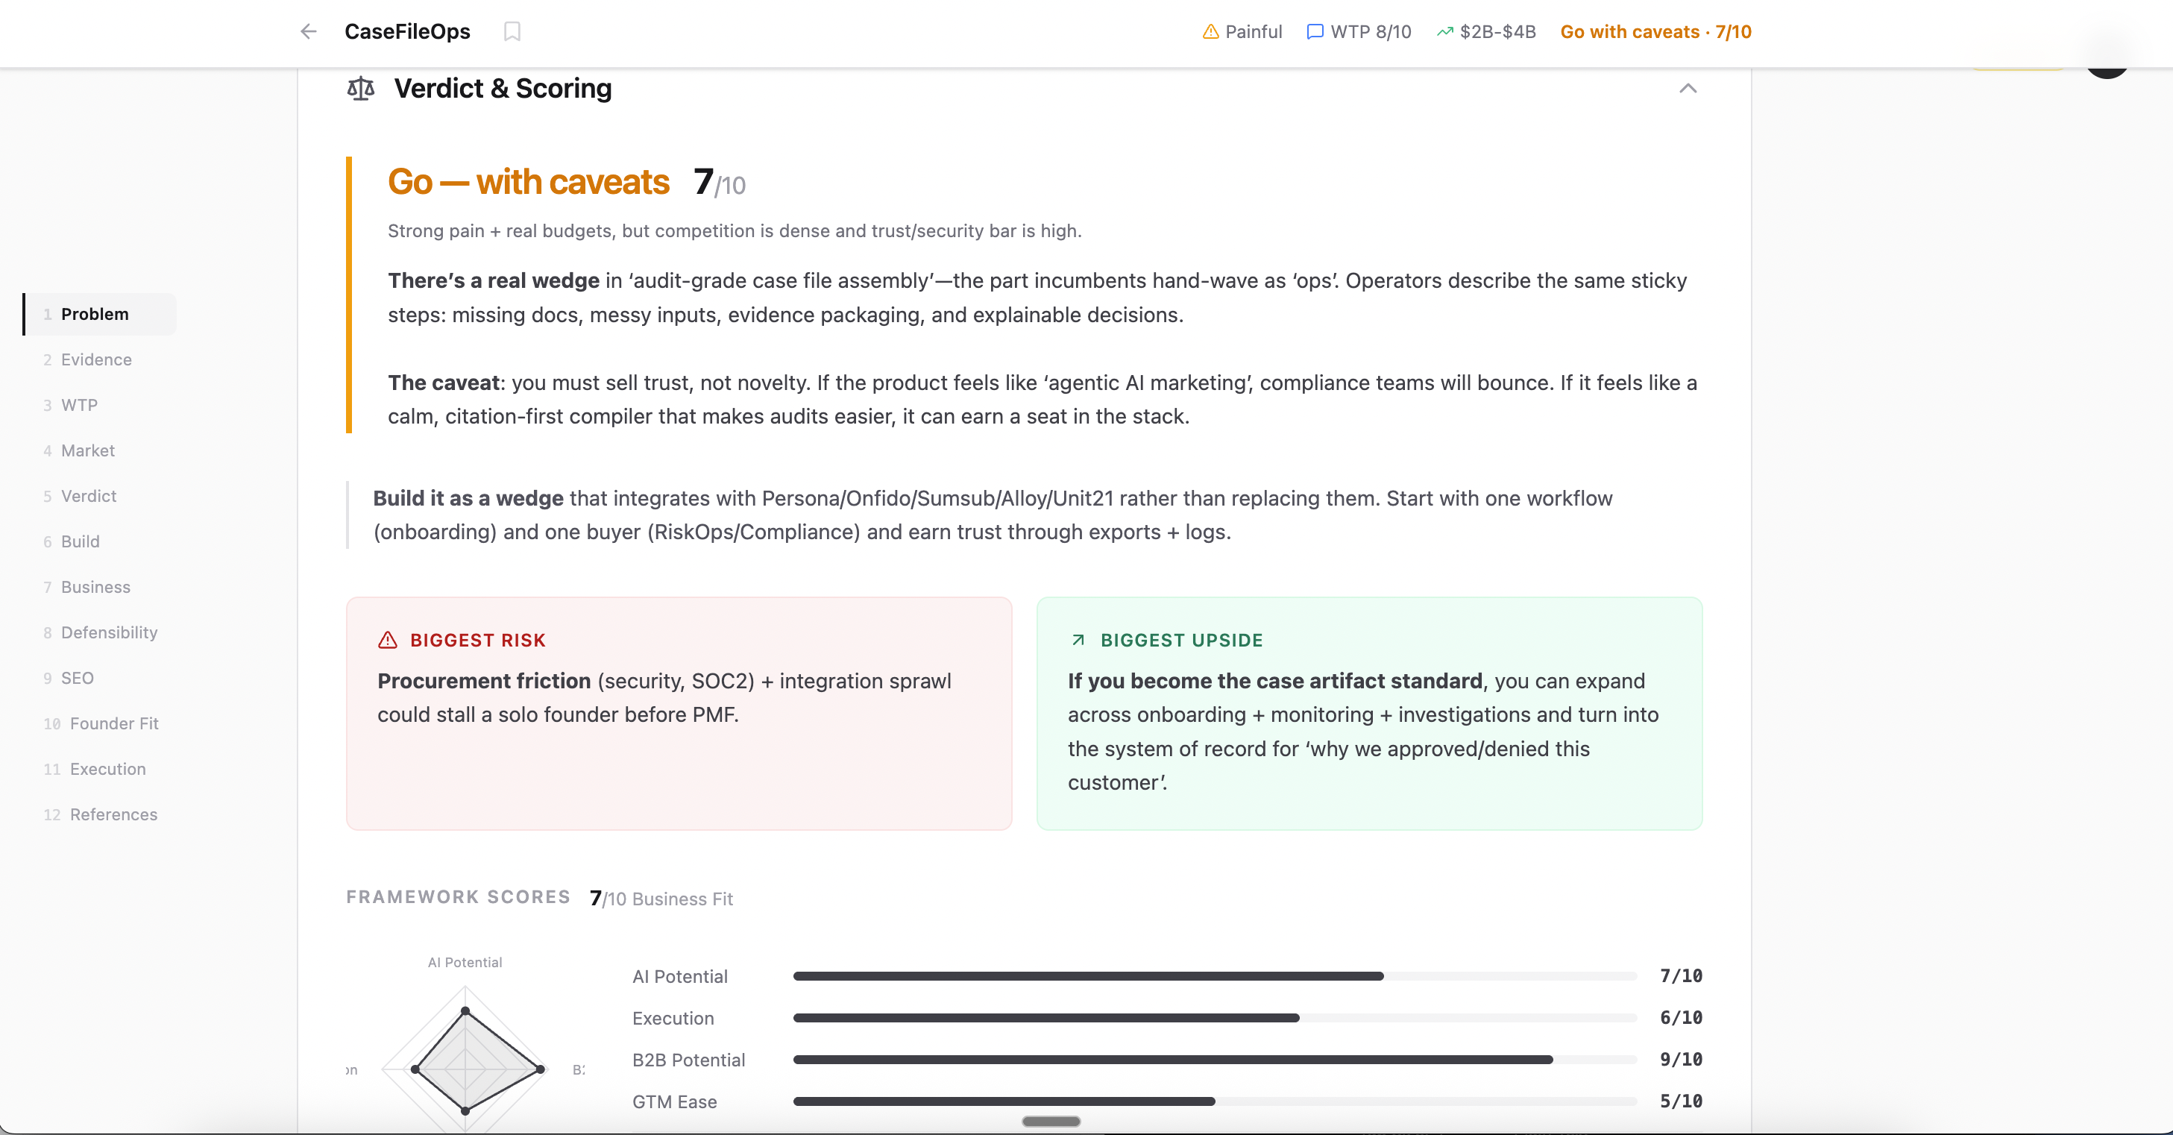The image size is (2173, 1135).
Task: Open the Founder Fit section
Action: click(x=114, y=723)
